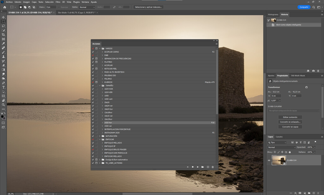Screen dimensions: 324x195
Task: Toggle the checkmark next to ACOPLAR CAPAS
Action: point(92,52)
